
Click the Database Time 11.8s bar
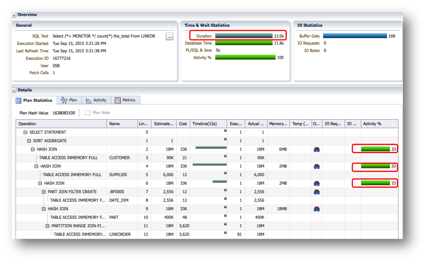pos(244,43)
